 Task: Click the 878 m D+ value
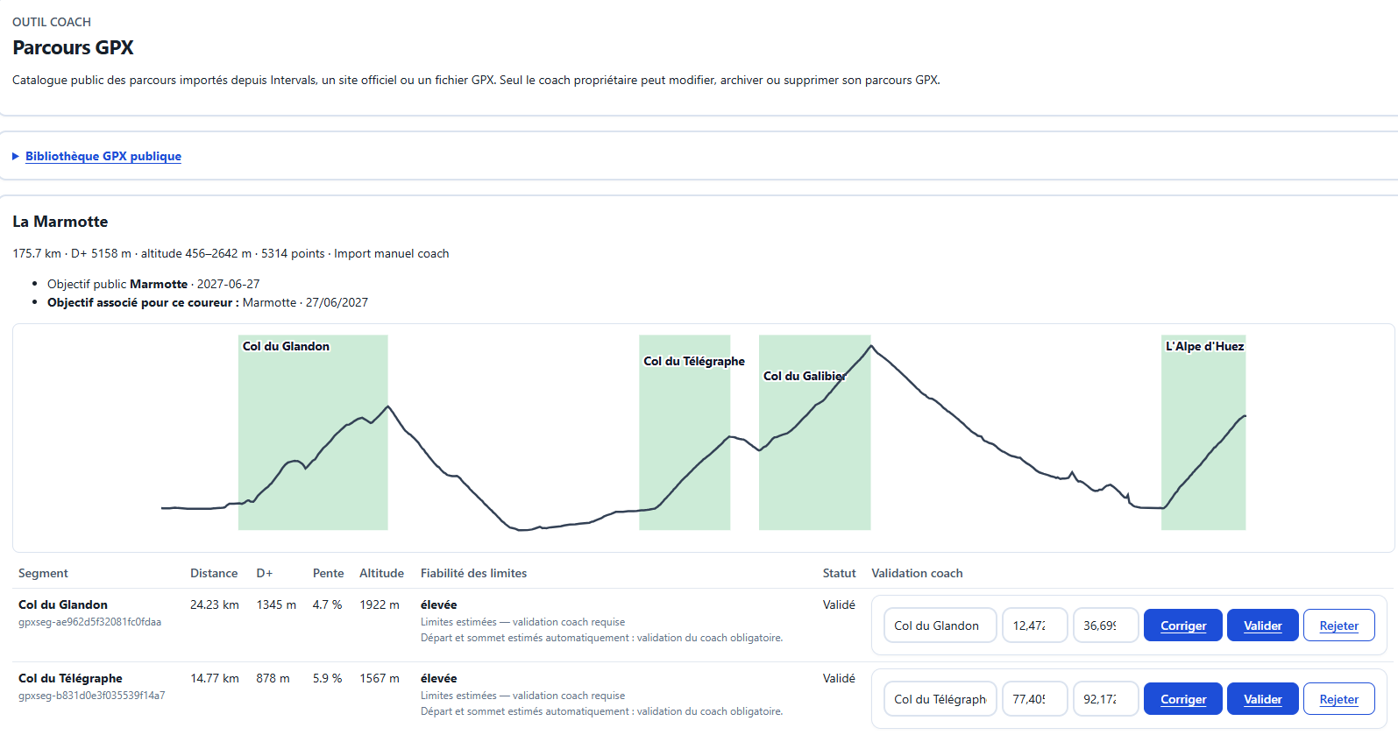(x=273, y=678)
